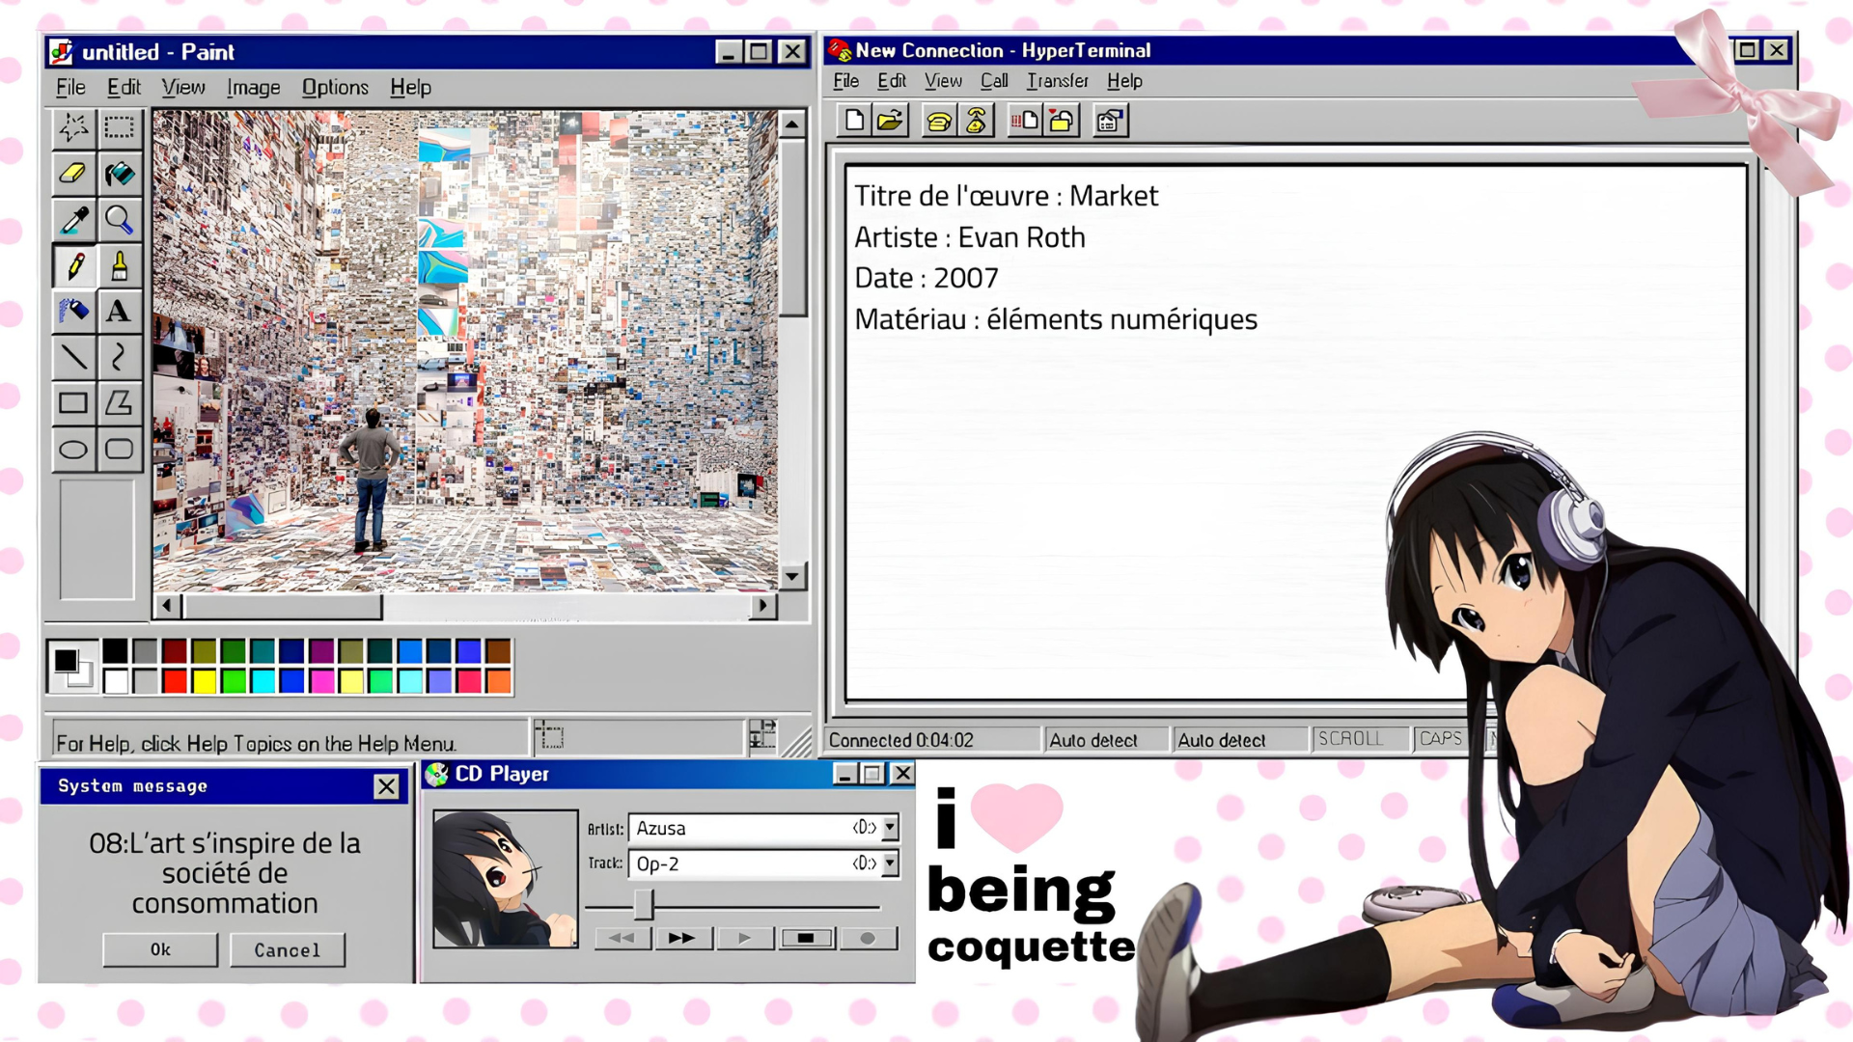Click the play button in CD Player

[x=744, y=938]
